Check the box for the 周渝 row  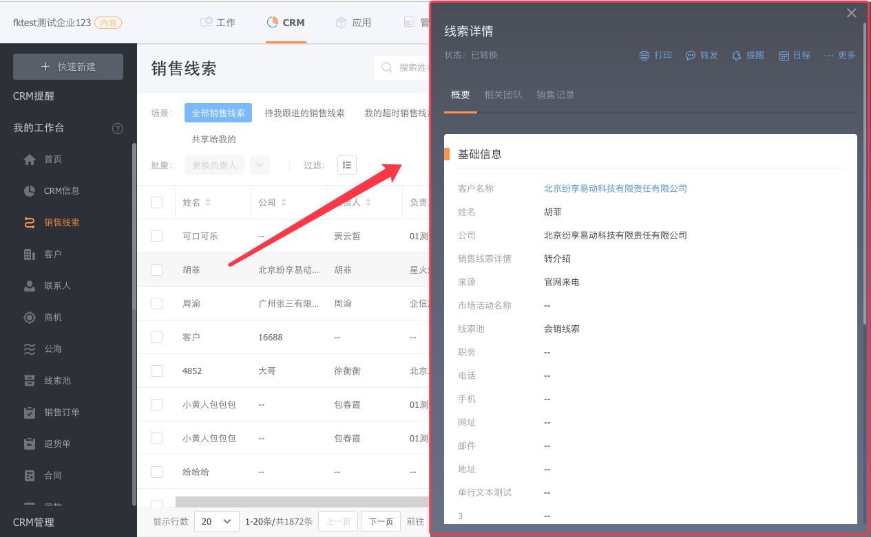click(x=157, y=304)
